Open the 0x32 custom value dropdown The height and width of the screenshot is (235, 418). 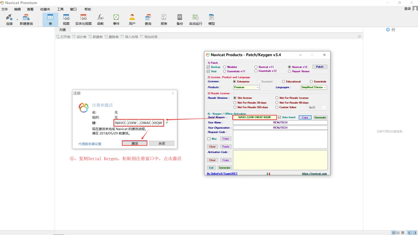pos(318,107)
